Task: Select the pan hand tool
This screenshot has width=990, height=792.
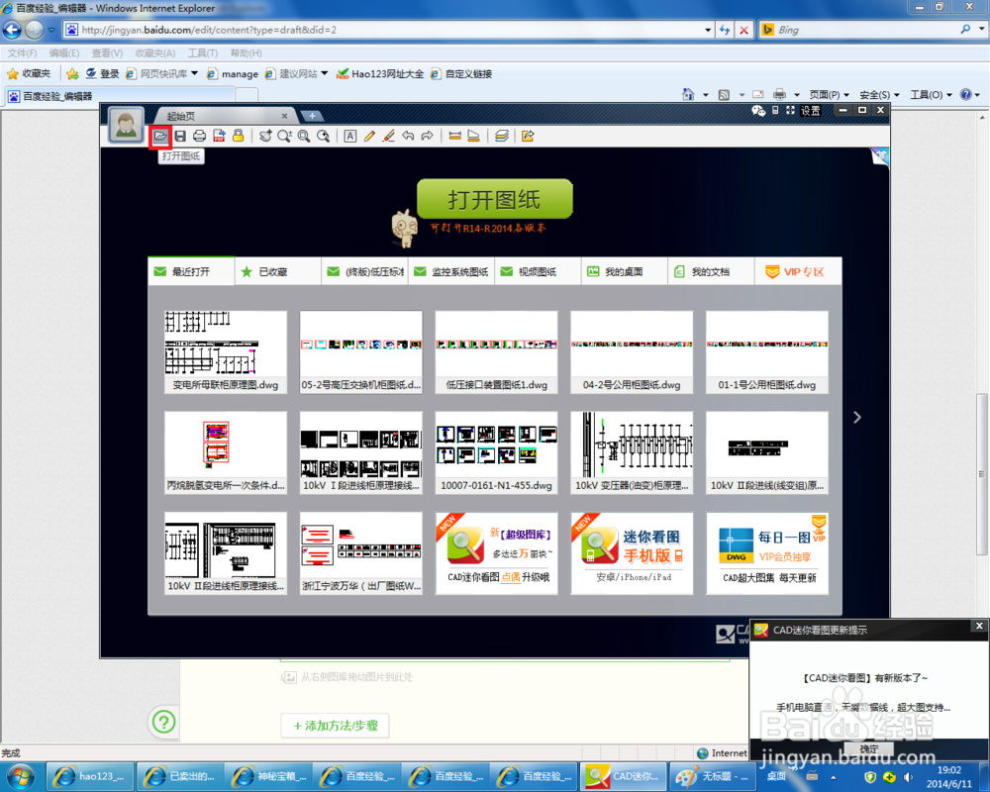Action: click(x=265, y=136)
